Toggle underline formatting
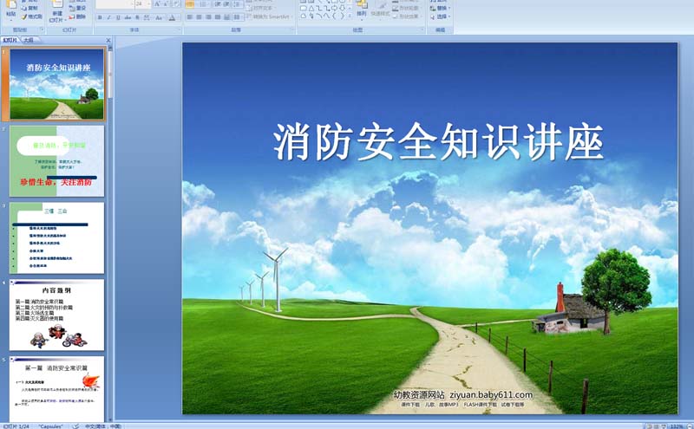Image resolution: width=694 pixels, height=429 pixels. click(x=118, y=17)
